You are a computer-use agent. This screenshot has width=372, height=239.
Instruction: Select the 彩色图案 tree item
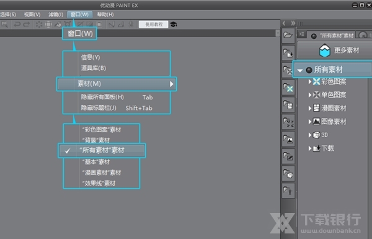330,82
